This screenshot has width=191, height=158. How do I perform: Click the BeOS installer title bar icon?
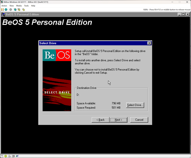pos(3,14)
